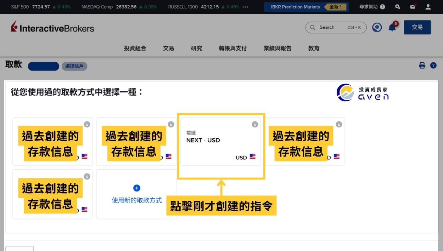The width and height of the screenshot is (443, 251).
Task: Click the blue plus icon for new method
Action: pyautogui.click(x=137, y=188)
